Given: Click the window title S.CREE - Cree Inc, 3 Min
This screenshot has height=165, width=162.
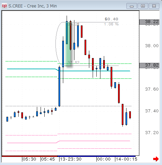Looking at the screenshot, I should pyautogui.click(x=32, y=6).
